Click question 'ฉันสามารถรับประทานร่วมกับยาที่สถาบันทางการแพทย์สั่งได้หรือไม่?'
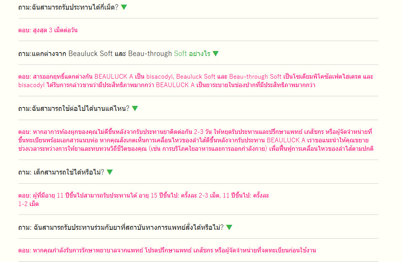 (121, 227)
